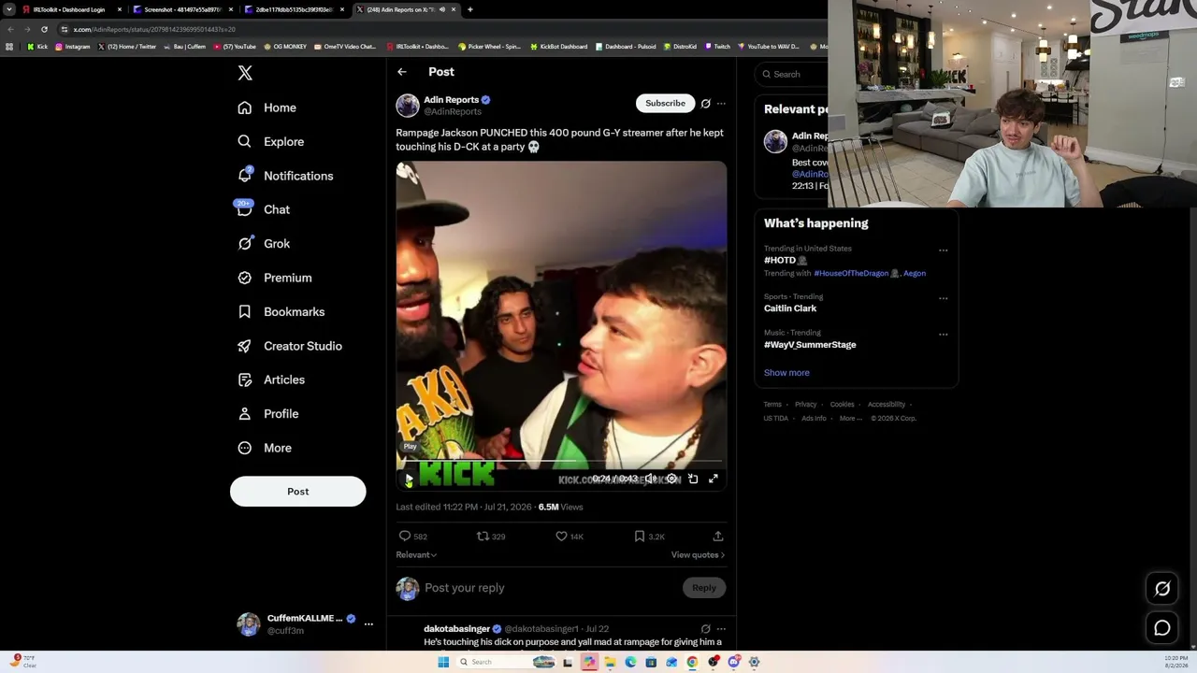Toggle picture-in-picture for the video
The width and height of the screenshot is (1197, 673).
(x=693, y=479)
